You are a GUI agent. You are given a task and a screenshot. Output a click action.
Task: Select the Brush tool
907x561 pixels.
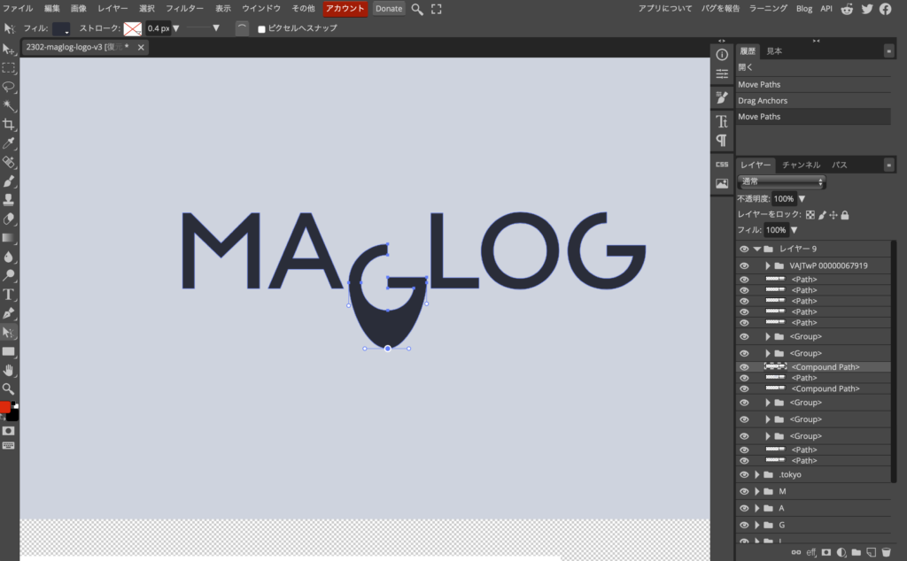tap(9, 181)
